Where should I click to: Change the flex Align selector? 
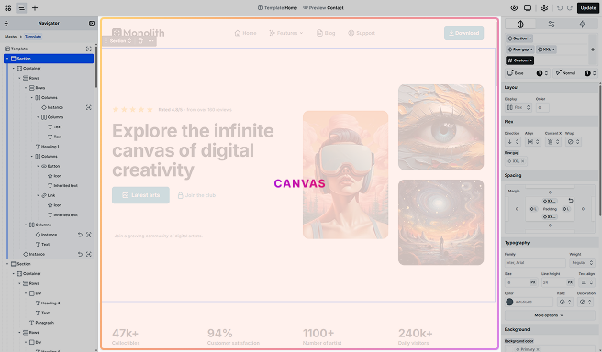[533, 142]
